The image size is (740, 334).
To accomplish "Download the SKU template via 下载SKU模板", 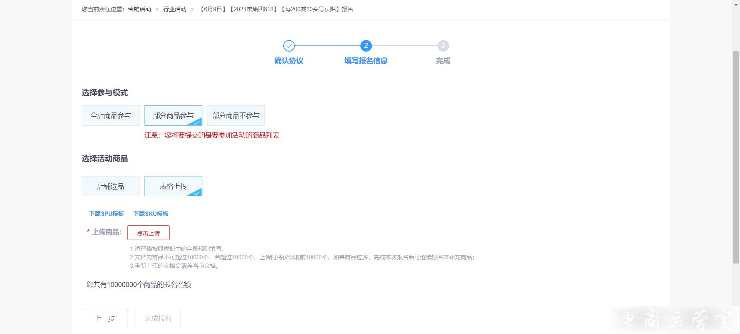I will coord(151,213).
